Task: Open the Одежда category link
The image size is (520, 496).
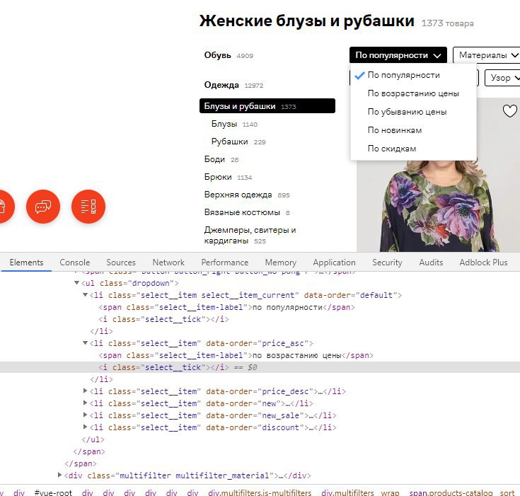Action: (221, 85)
